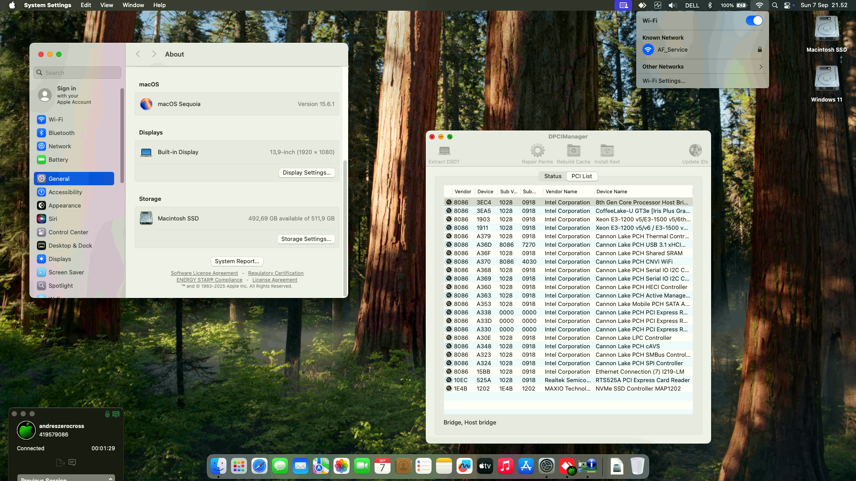Expand Other Networks in Wi-Fi menu
The height and width of the screenshot is (481, 856).
point(702,67)
